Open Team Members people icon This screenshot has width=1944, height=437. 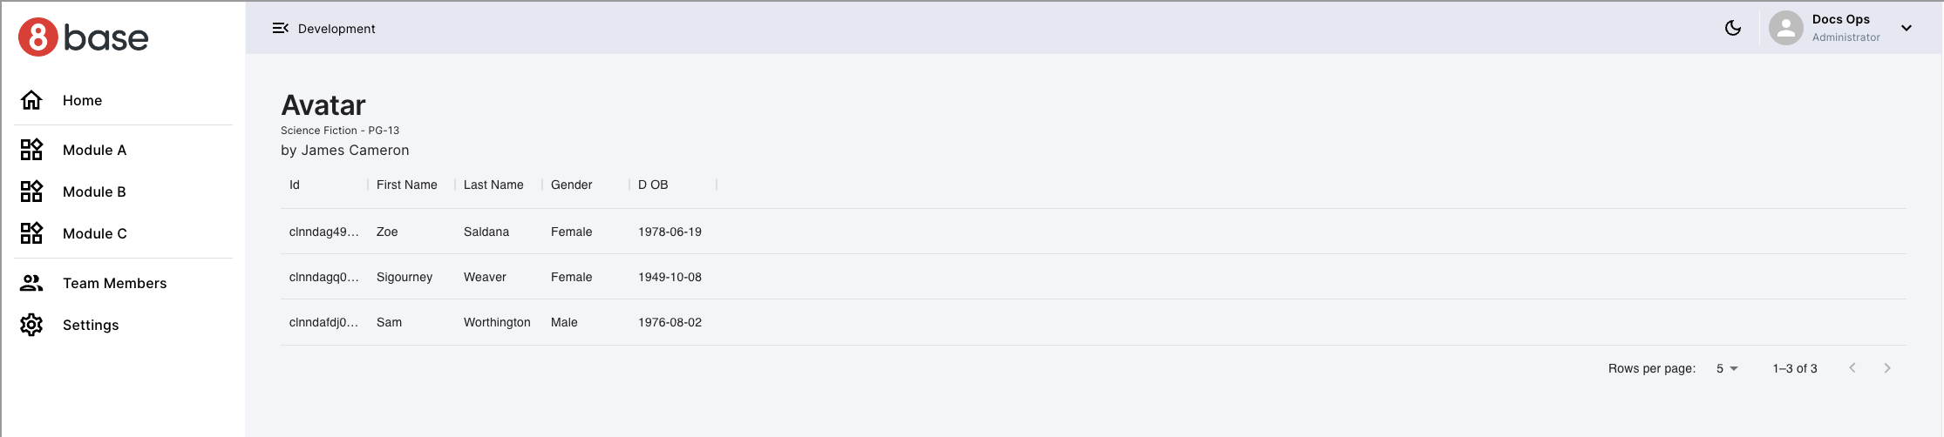coord(31,283)
